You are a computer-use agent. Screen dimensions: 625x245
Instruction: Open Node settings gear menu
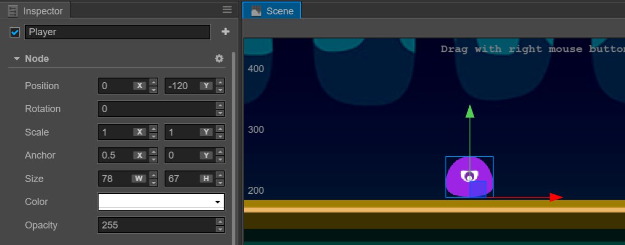tap(219, 59)
